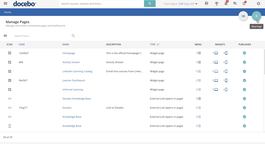Expand the Trial status dropdown
This screenshot has height=144, width=265.
point(180,4)
